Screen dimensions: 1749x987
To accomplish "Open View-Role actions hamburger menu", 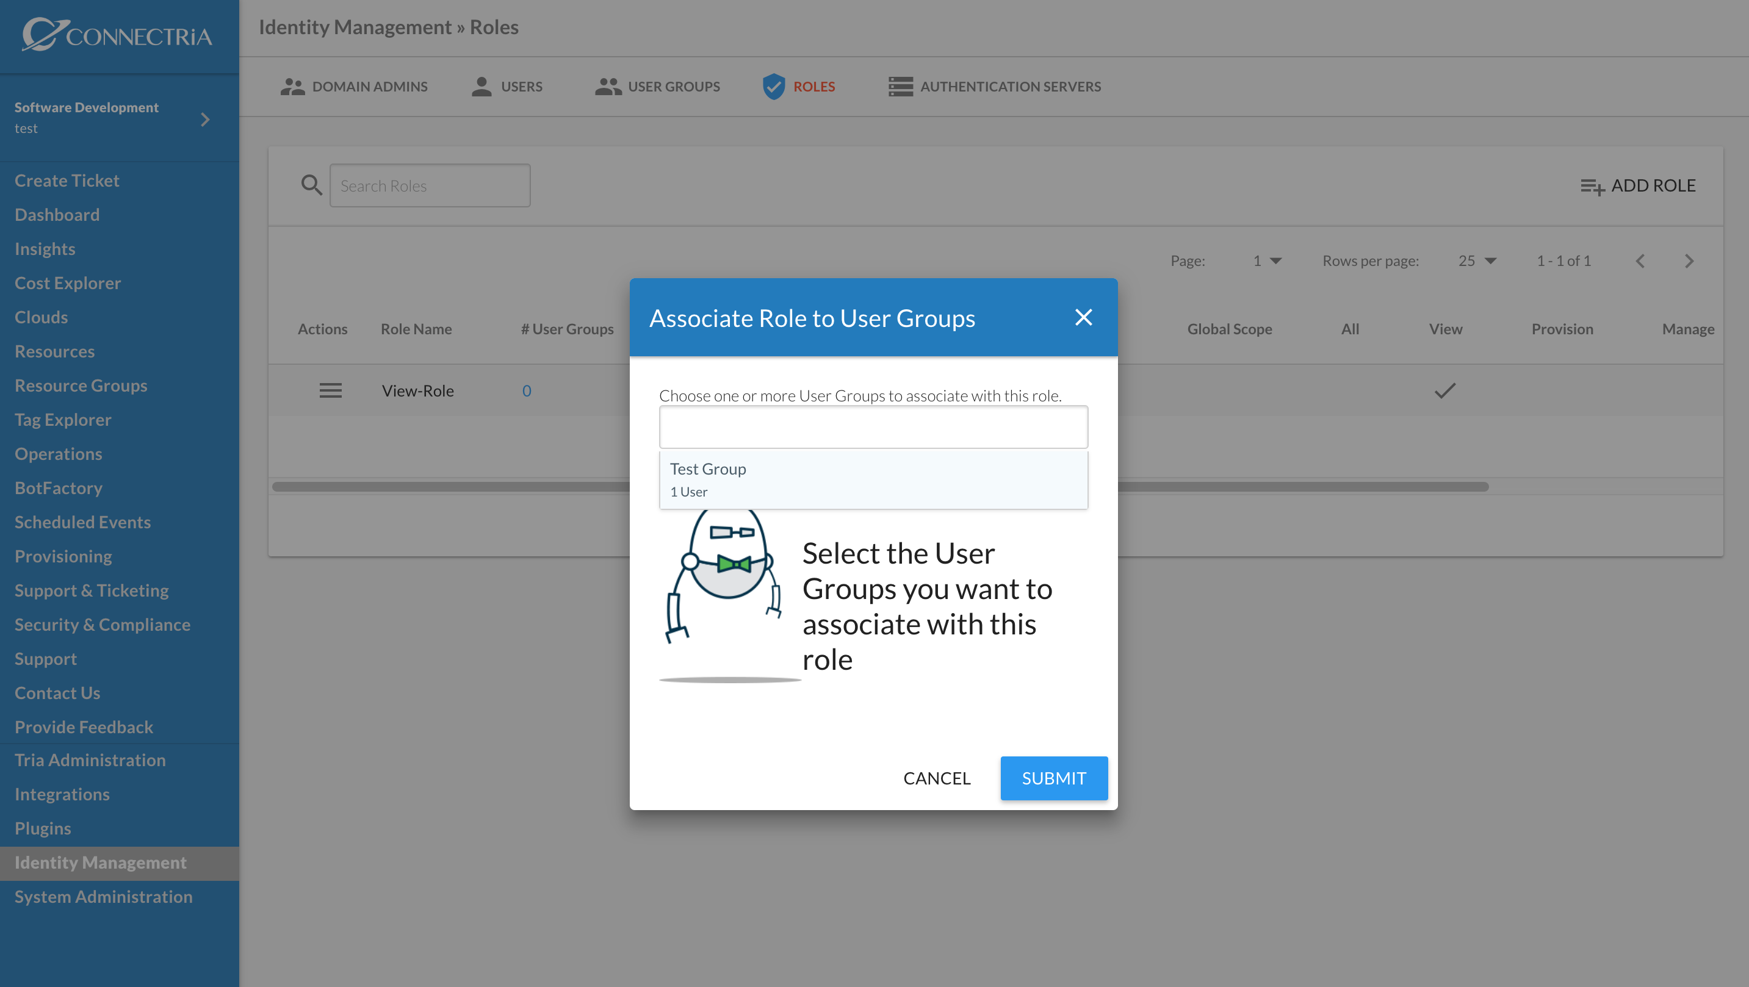I will [331, 390].
